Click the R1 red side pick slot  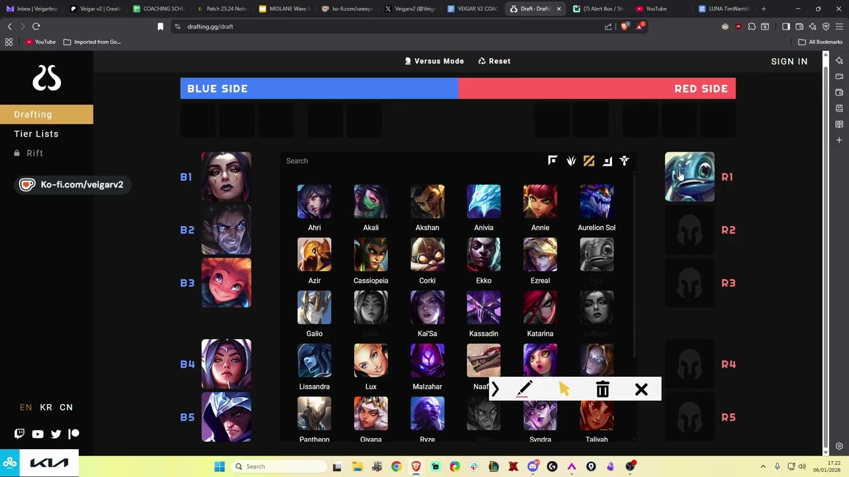(690, 177)
